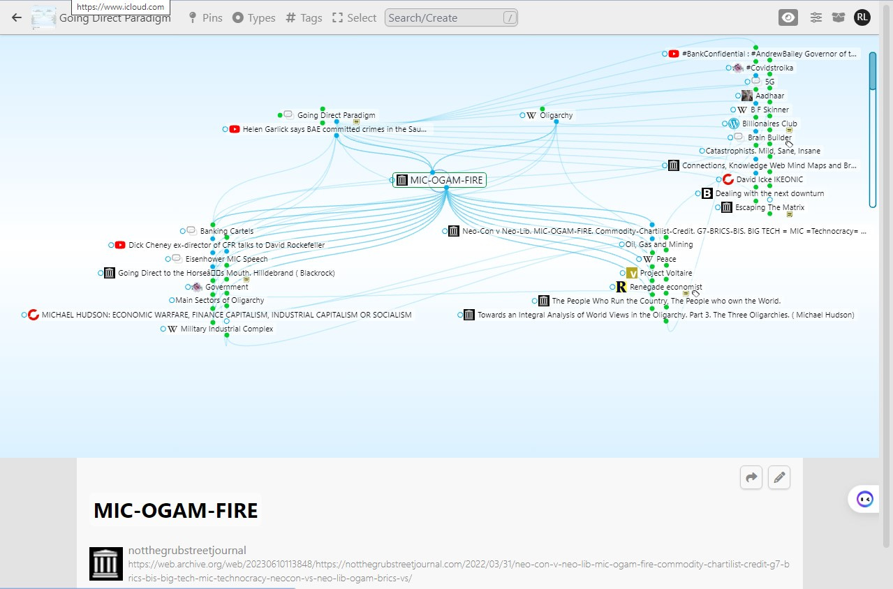Click the red icon beside David Icke IKEONIC
The image size is (893, 589).
click(728, 179)
